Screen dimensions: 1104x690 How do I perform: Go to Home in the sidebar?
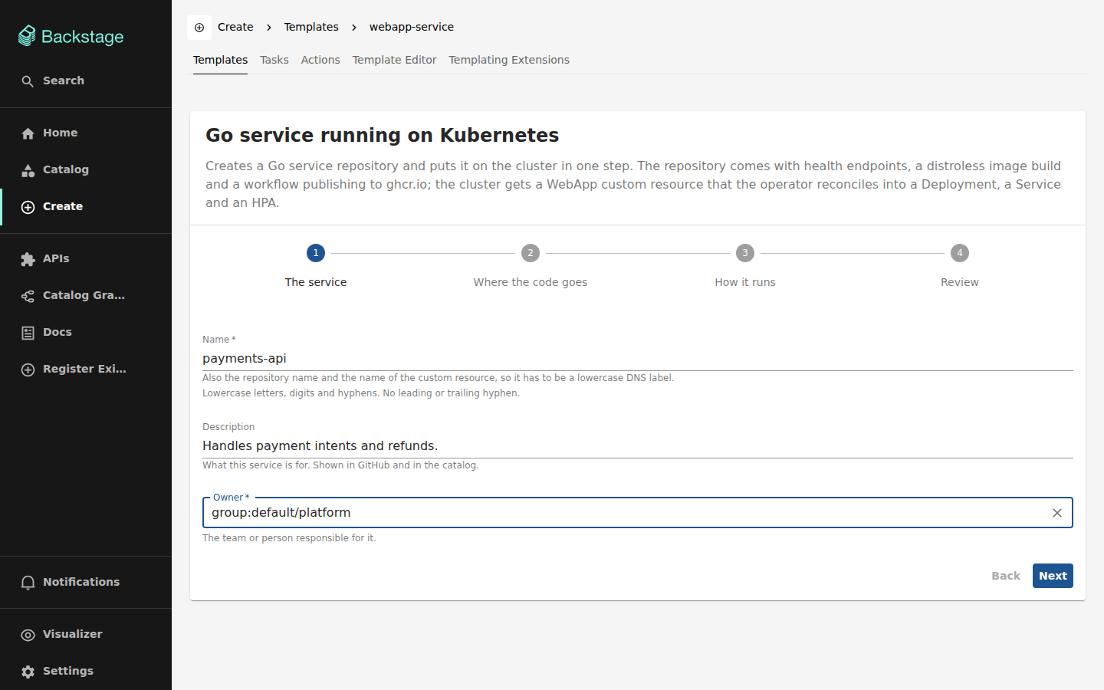(86, 133)
